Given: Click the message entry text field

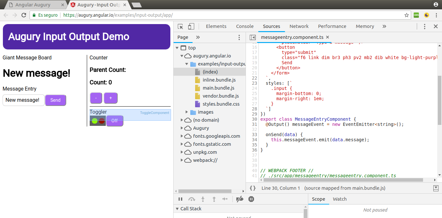Looking at the screenshot, I should click(x=23, y=100).
